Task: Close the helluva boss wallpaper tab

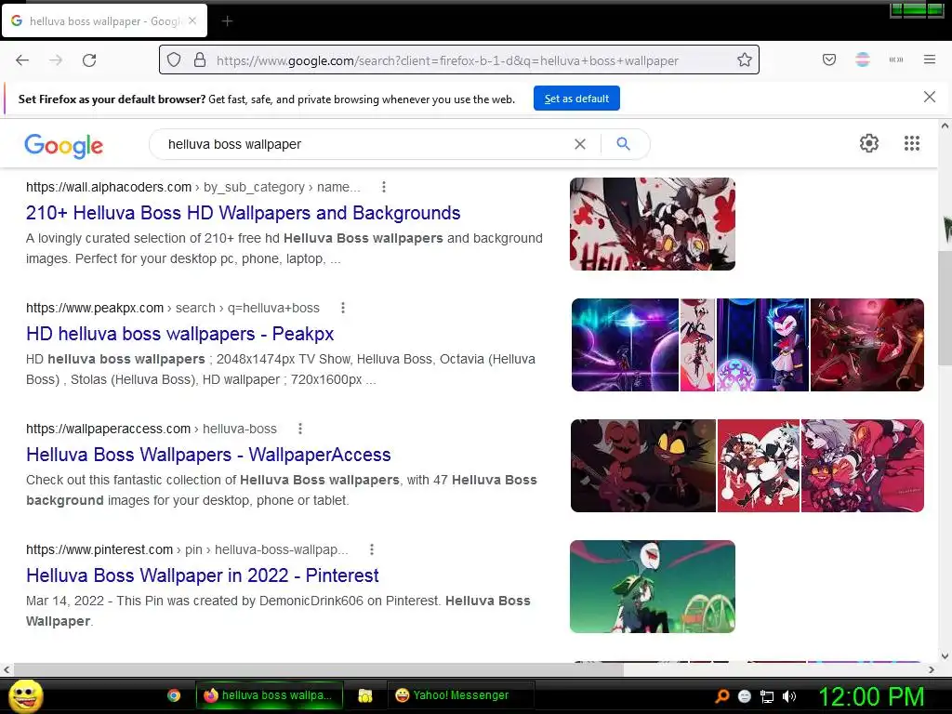Action: tap(192, 20)
